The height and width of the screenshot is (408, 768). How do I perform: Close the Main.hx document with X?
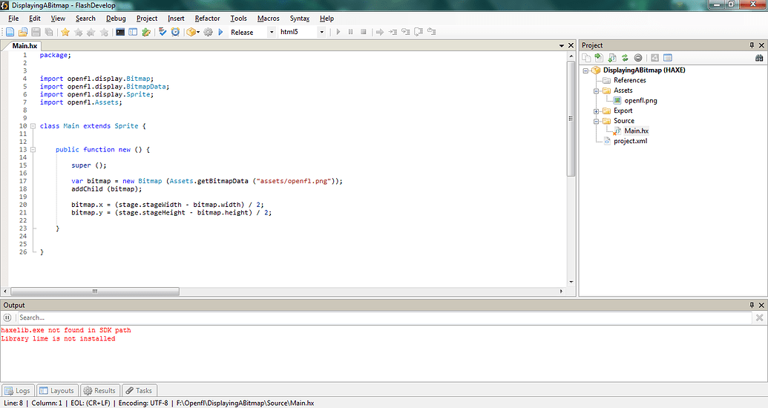click(x=571, y=45)
